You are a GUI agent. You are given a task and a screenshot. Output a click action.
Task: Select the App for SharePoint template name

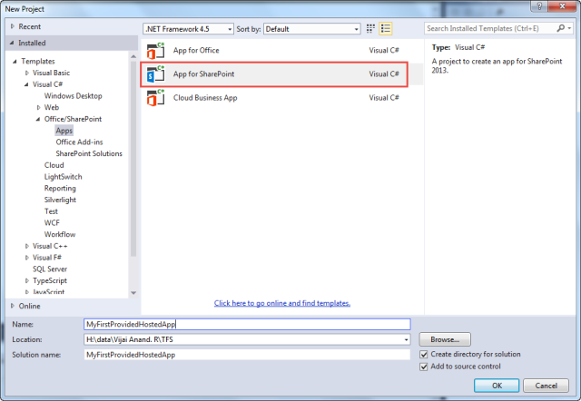[x=203, y=74]
